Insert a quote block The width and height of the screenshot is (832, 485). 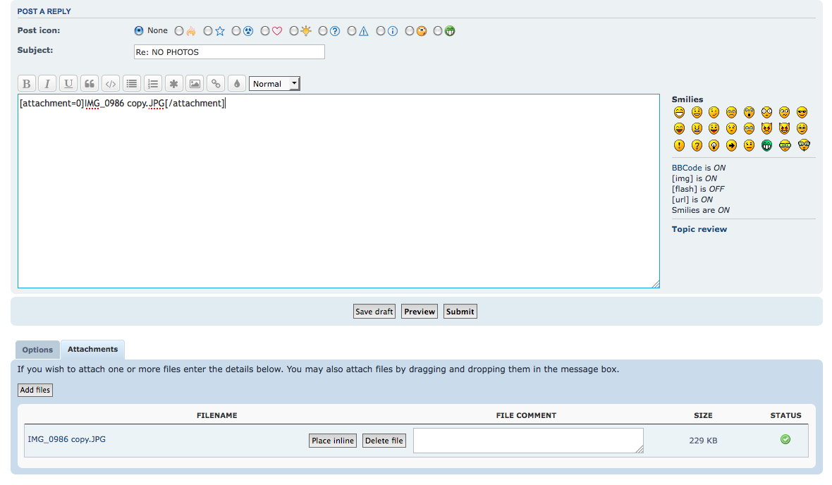click(90, 84)
